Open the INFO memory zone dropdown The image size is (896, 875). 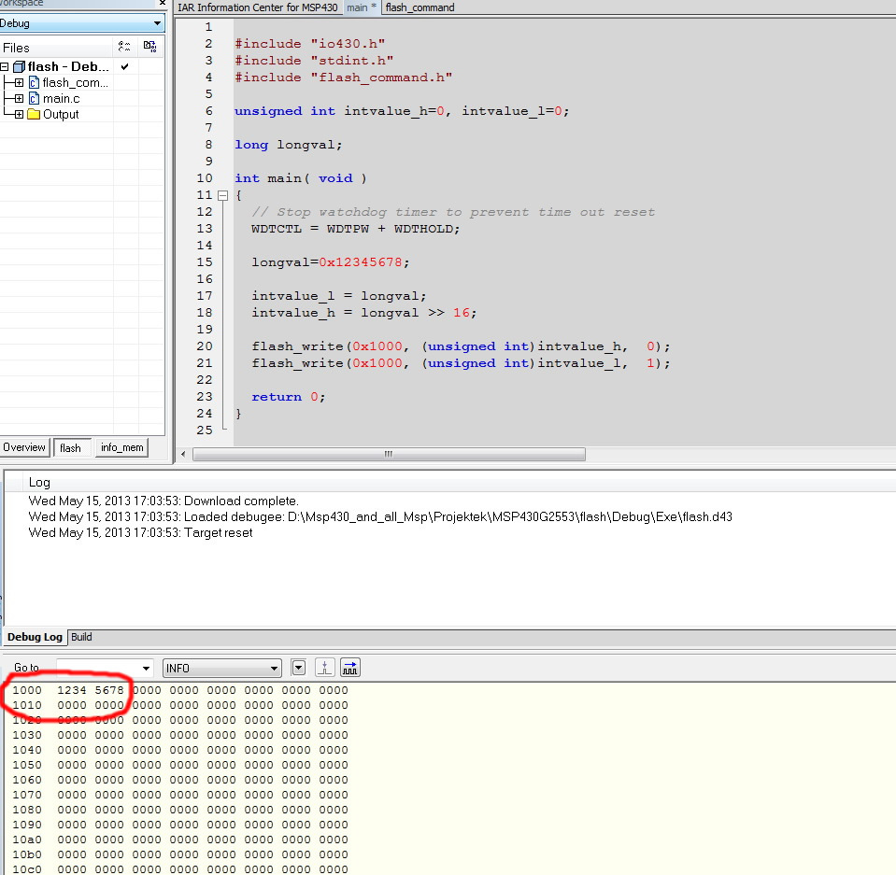tap(222, 668)
